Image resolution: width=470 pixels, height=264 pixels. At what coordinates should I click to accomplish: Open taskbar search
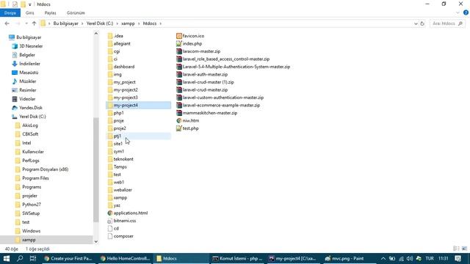20,259
